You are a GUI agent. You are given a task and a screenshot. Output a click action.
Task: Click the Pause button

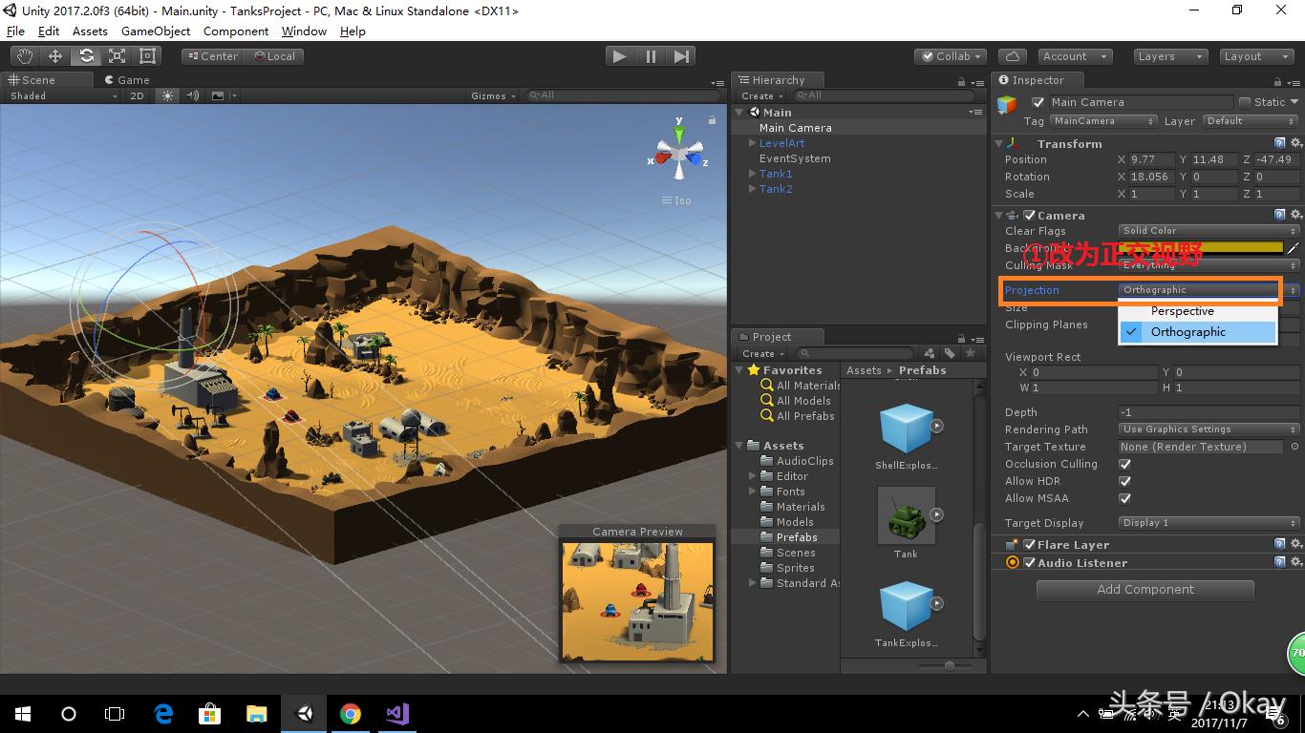coord(650,56)
